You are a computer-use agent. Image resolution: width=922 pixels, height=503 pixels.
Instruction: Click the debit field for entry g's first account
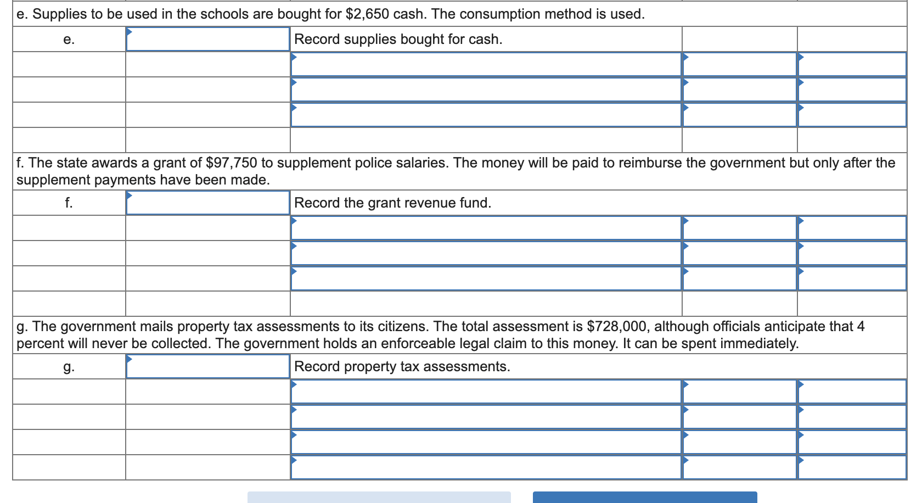(x=738, y=391)
